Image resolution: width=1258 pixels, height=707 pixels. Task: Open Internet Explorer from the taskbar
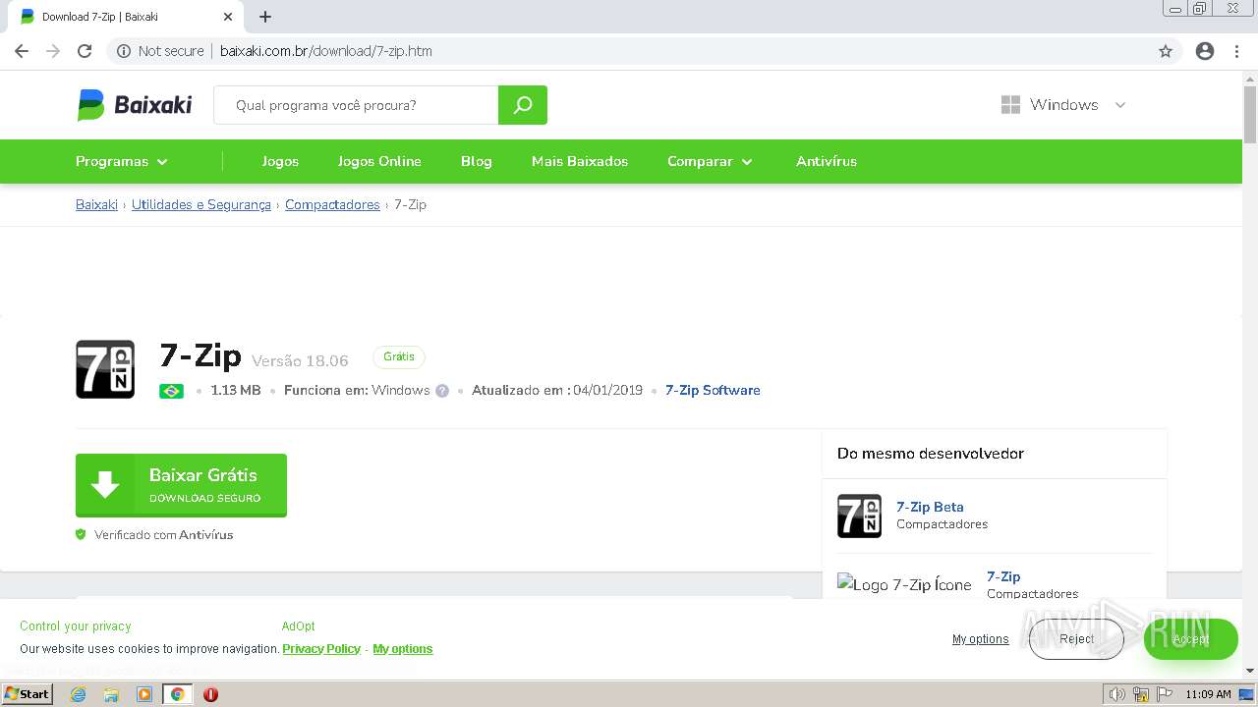click(79, 694)
